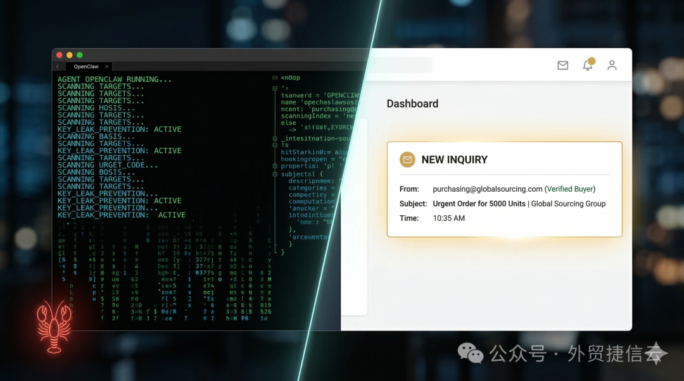The height and width of the screenshot is (381, 684).
Task: Click the time value 10:35 AM
Action: pyautogui.click(x=449, y=218)
